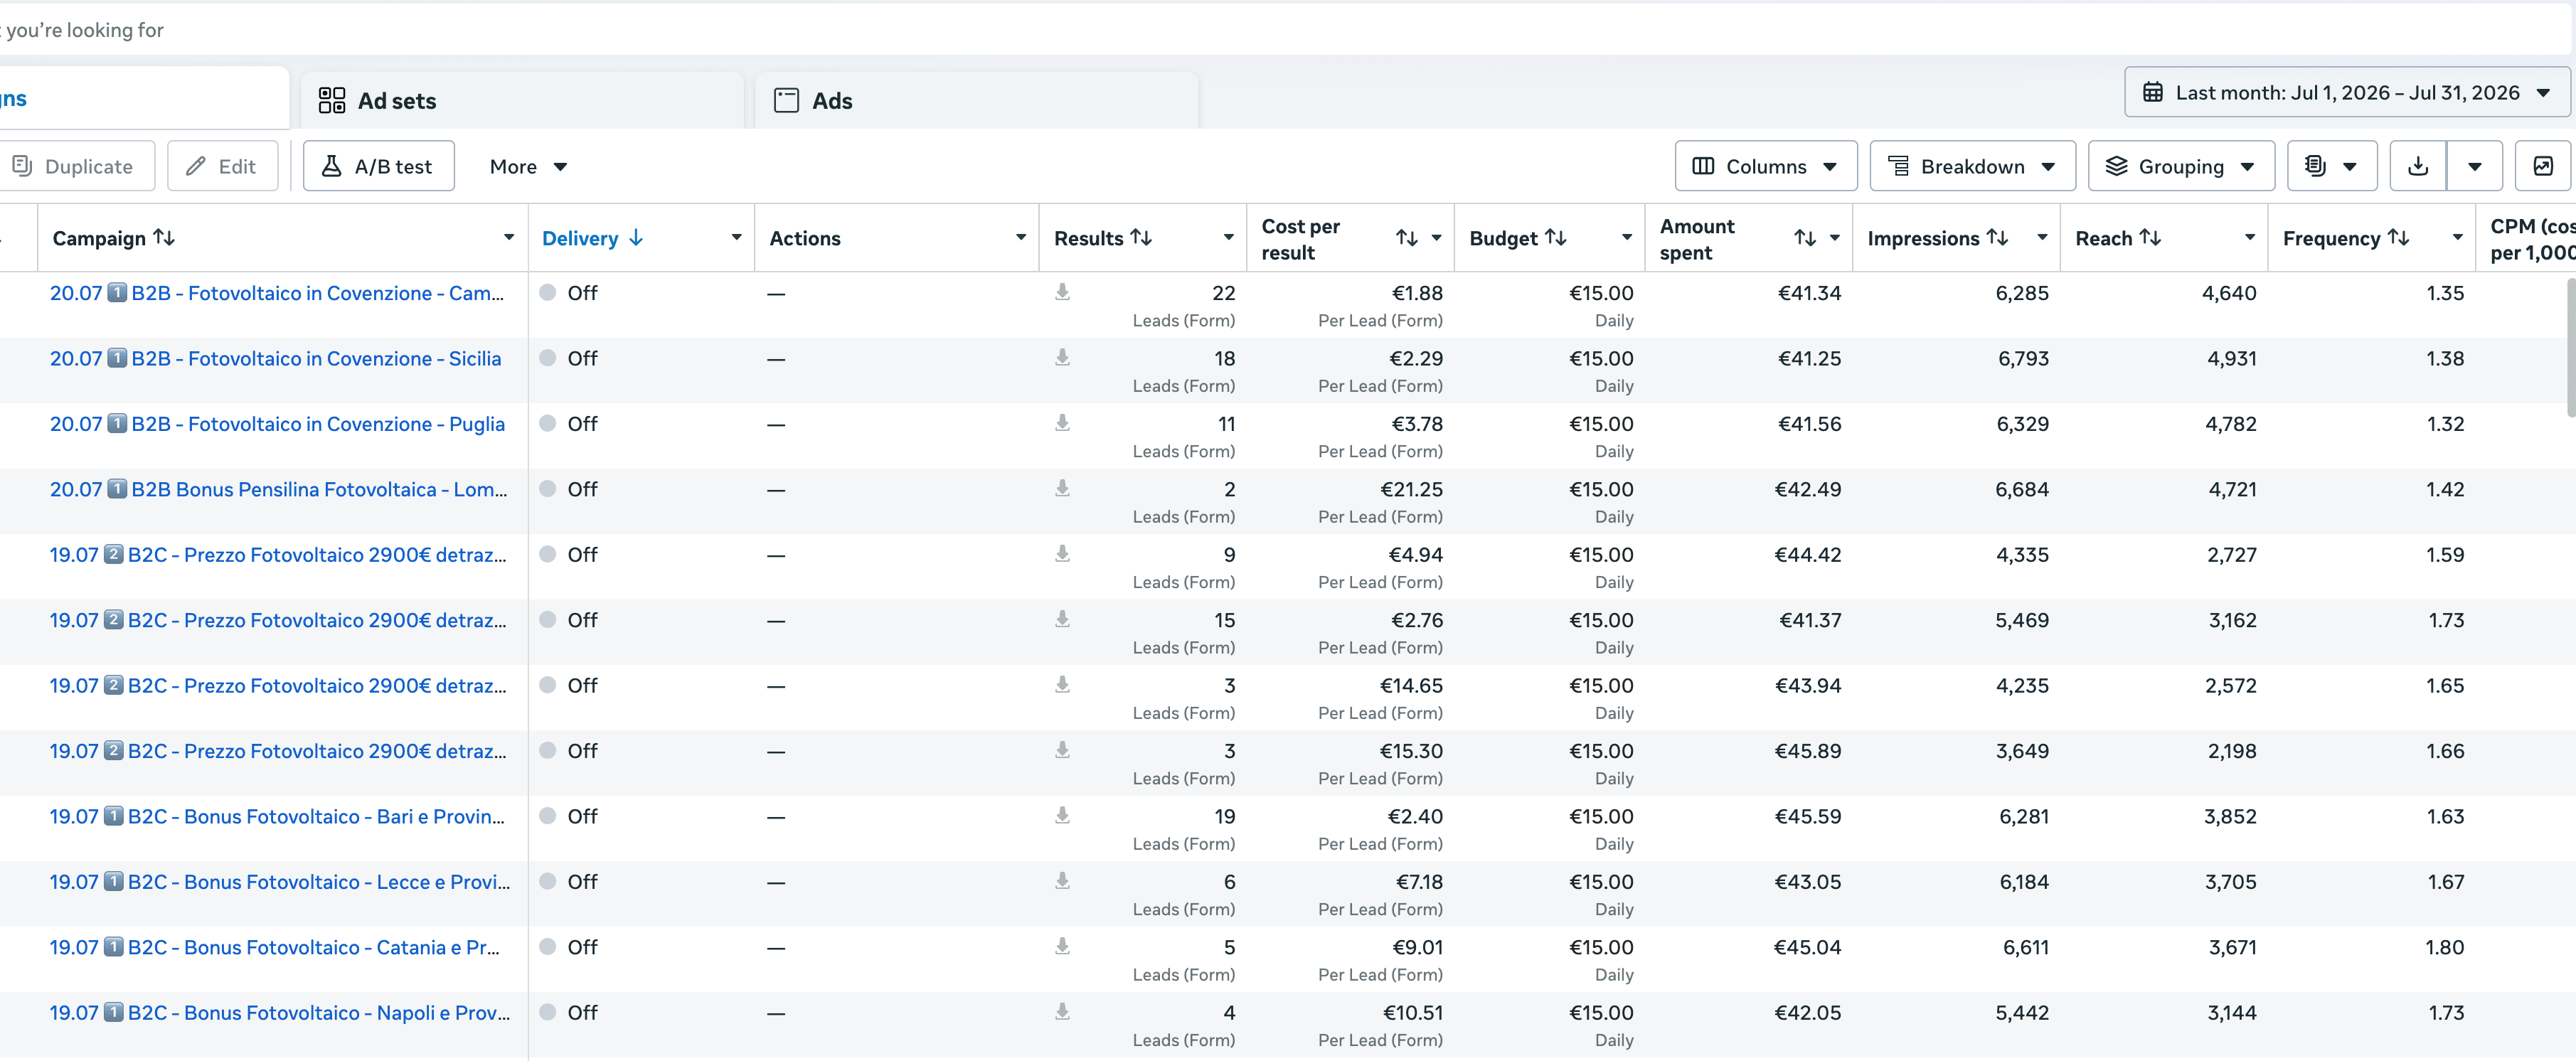Image resolution: width=2576 pixels, height=1061 pixels.
Task: Click the Delivery sort descending arrow
Action: pos(636,237)
